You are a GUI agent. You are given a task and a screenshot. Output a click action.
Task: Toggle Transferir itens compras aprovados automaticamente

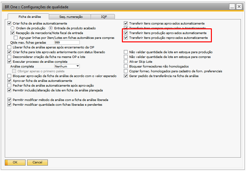click(126, 23)
